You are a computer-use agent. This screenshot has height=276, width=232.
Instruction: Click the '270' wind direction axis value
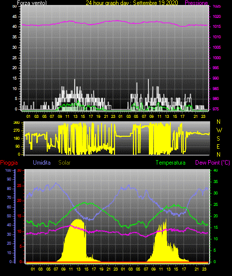(x=16, y=131)
